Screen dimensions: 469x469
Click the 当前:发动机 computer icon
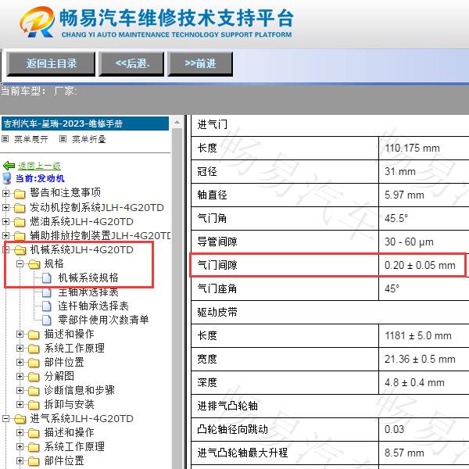coord(7,178)
